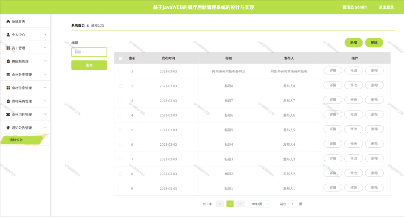404x217 pixels.
Task: Click the 共 9 条 total count text
Action: pyautogui.click(x=207, y=204)
